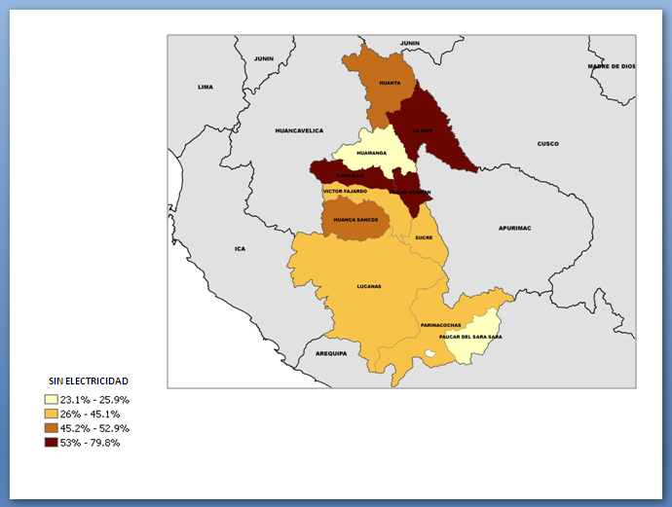
Task: Click the Sucre province on the map
Action: click(x=423, y=237)
